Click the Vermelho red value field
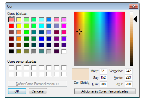 [129, 71]
